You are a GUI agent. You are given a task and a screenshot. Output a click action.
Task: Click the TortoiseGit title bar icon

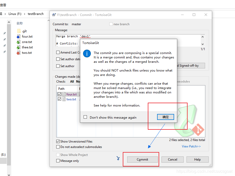54,15
